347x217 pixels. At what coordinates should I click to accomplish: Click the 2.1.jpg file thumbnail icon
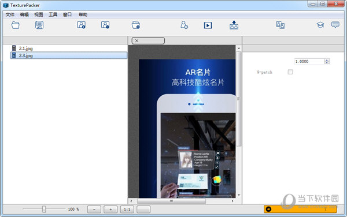14,48
